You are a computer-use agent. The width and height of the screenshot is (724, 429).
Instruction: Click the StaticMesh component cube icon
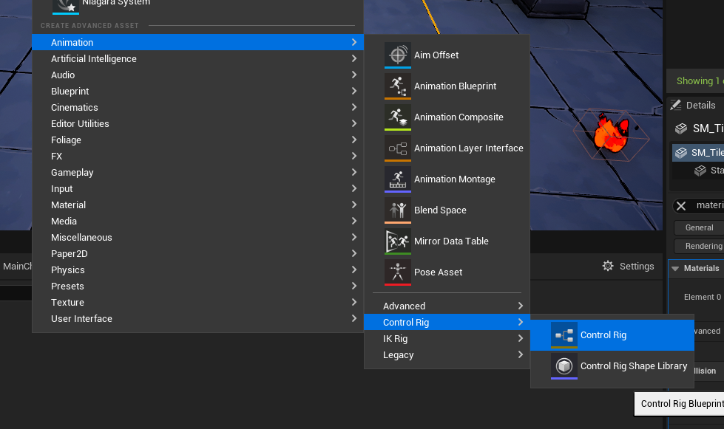[700, 171]
